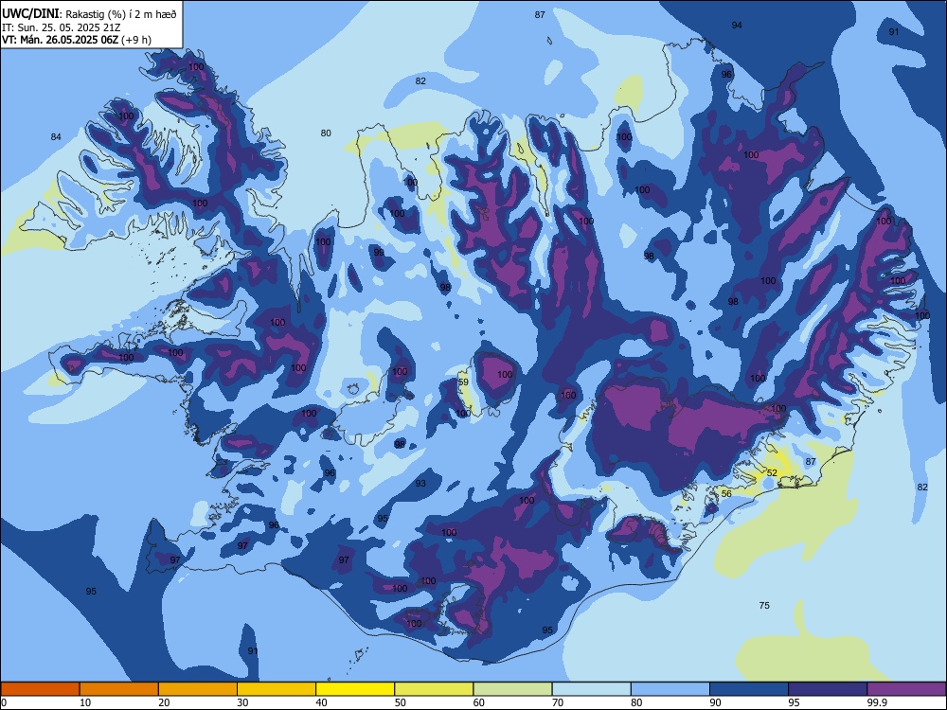
Task: Select the "56" humidity value on the map
Action: (726, 493)
